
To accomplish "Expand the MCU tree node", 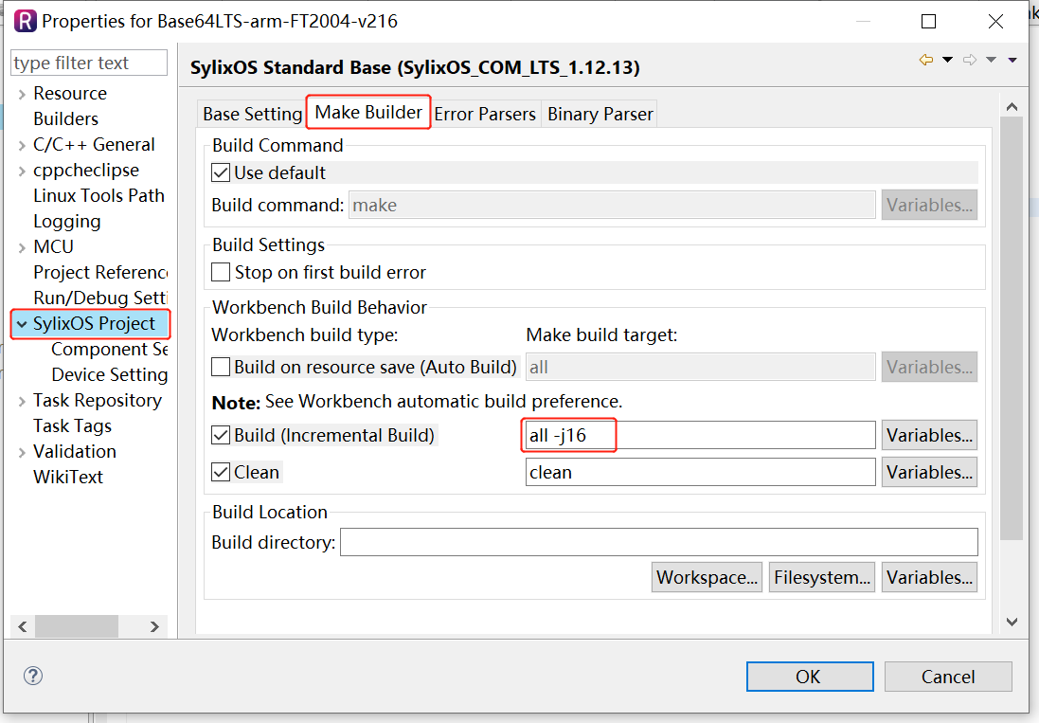I will 22,248.
